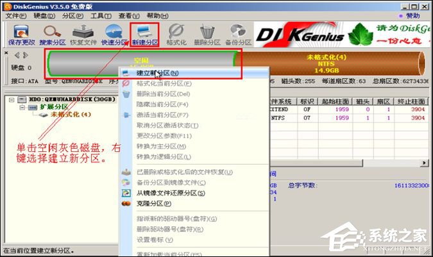Open the 硬盘(D) menu

[44, 16]
